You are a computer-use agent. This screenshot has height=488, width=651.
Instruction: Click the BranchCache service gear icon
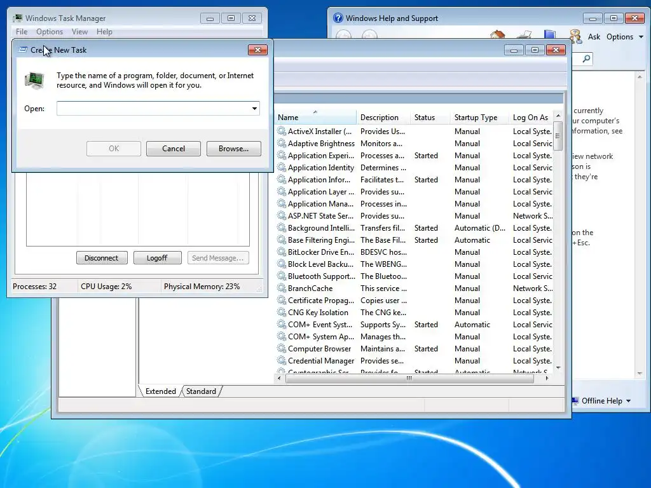282,288
